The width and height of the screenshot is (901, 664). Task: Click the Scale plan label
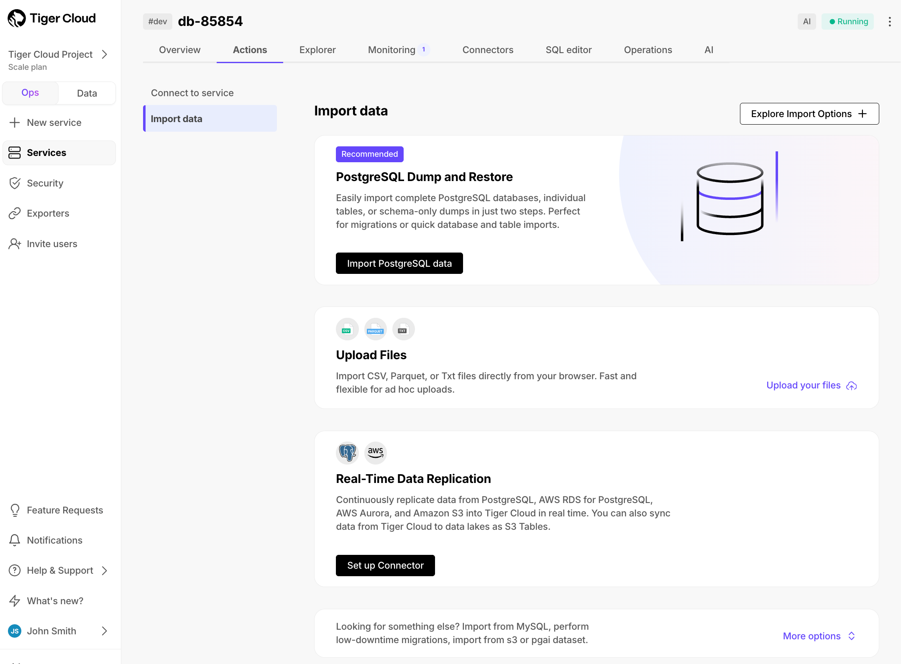pos(28,67)
